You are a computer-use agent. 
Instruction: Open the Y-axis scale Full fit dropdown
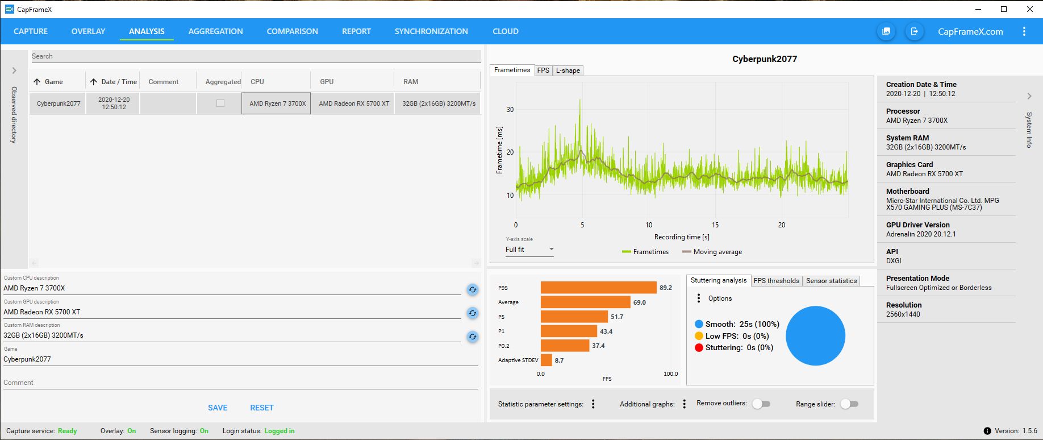[529, 250]
